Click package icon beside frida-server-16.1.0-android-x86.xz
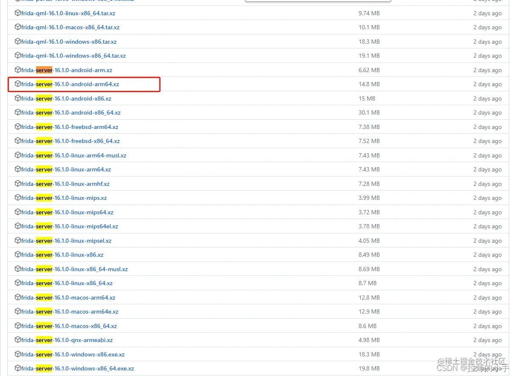Image resolution: width=516 pixels, height=376 pixels. click(18, 98)
